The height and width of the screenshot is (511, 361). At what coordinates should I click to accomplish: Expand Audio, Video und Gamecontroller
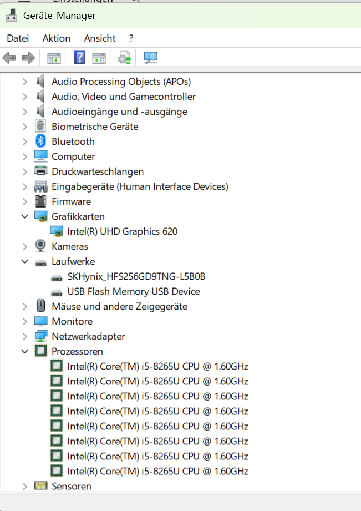25,97
